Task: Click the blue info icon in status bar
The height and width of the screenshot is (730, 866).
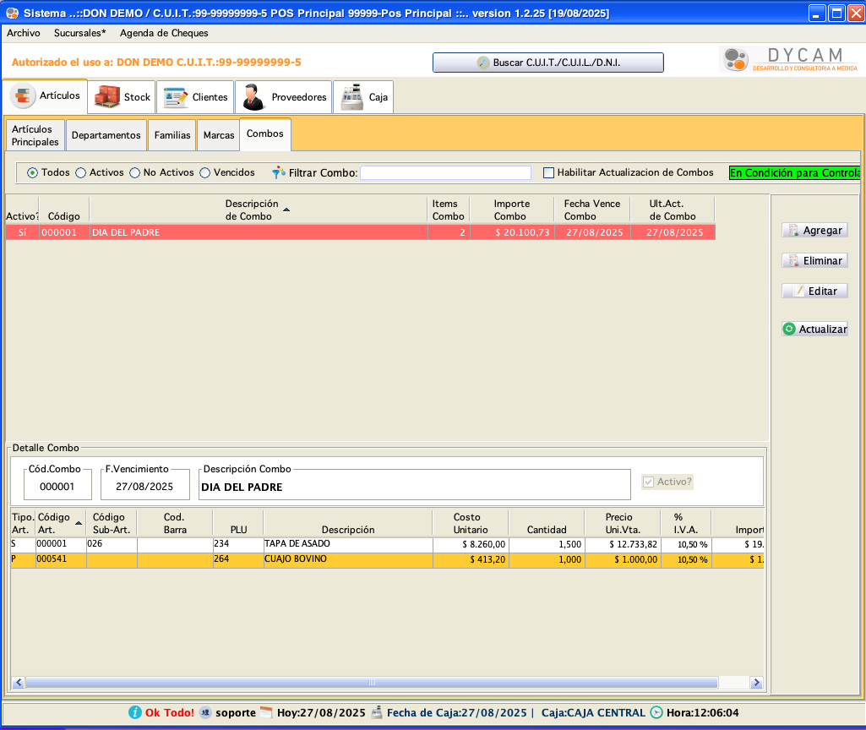Action: (x=135, y=712)
